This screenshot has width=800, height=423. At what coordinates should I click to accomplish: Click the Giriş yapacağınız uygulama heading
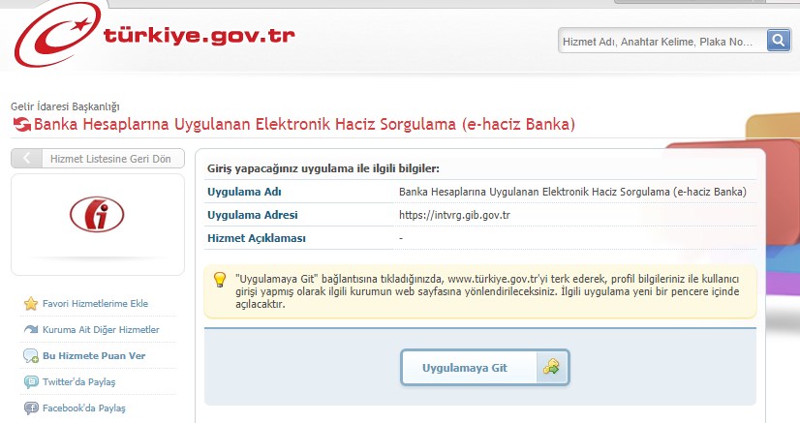323,168
